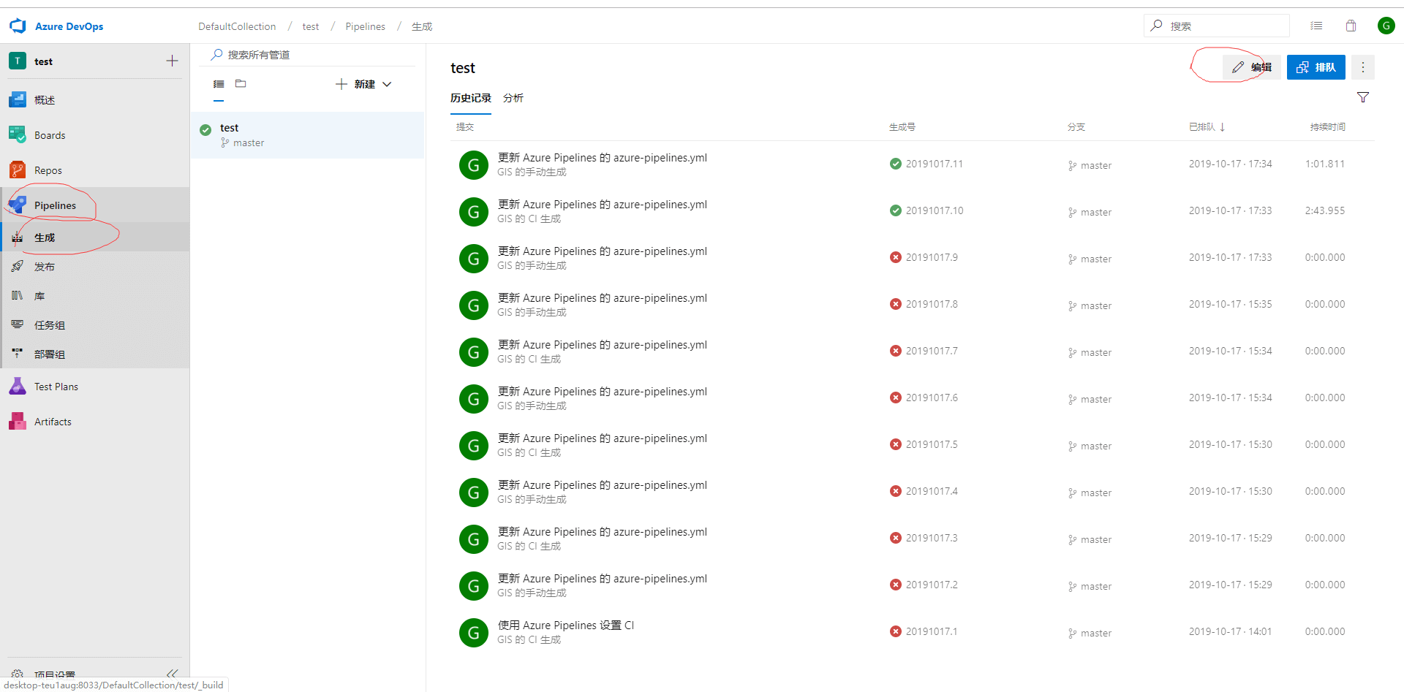Open the Boards section in sidebar

pos(50,135)
